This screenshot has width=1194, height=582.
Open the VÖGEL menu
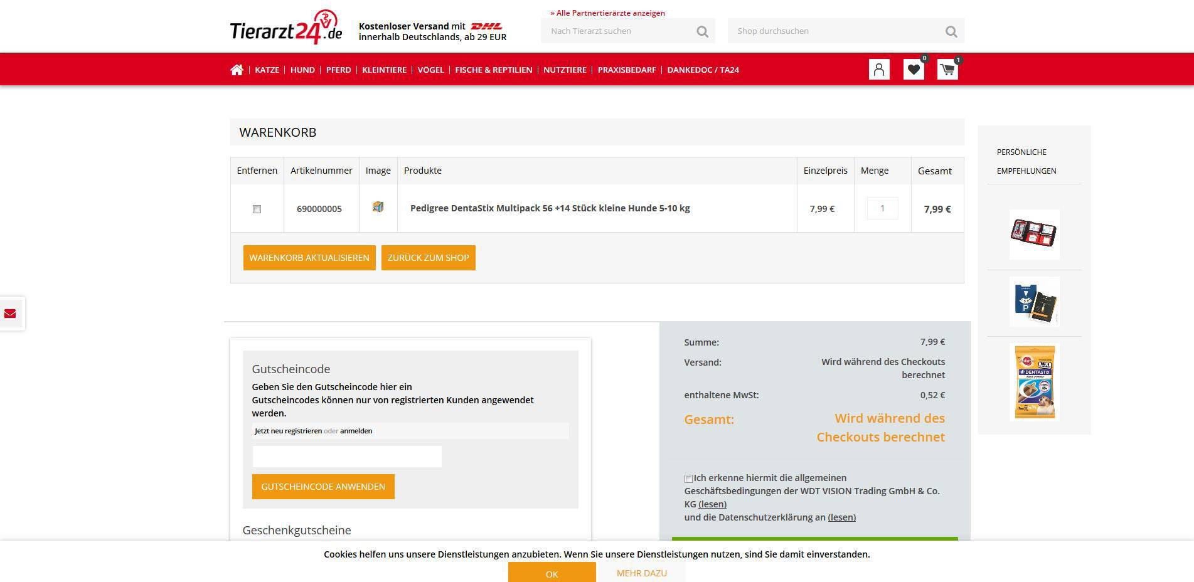click(x=430, y=70)
